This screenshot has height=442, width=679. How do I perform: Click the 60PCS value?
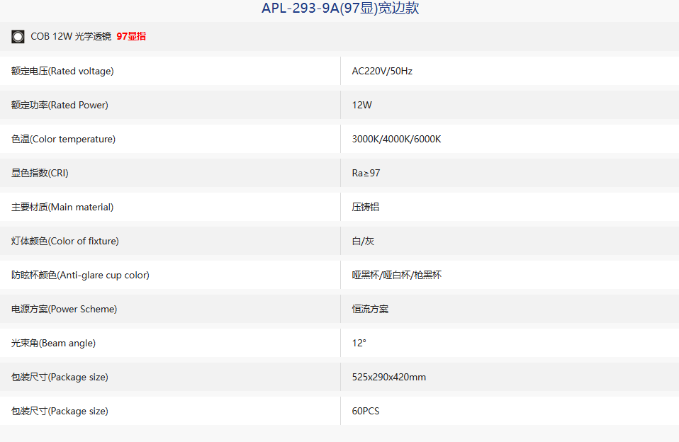pyautogui.click(x=366, y=411)
